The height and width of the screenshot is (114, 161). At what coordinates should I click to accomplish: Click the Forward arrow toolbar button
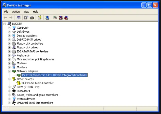point(11,18)
